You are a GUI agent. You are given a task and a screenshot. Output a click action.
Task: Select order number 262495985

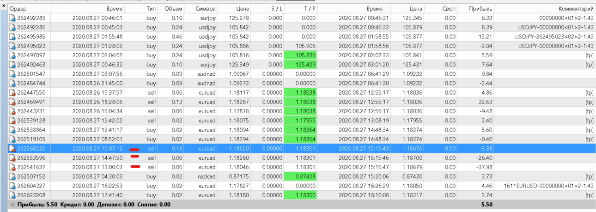tap(31, 36)
